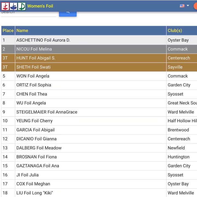Click Commack club in WON row

click(x=178, y=76)
